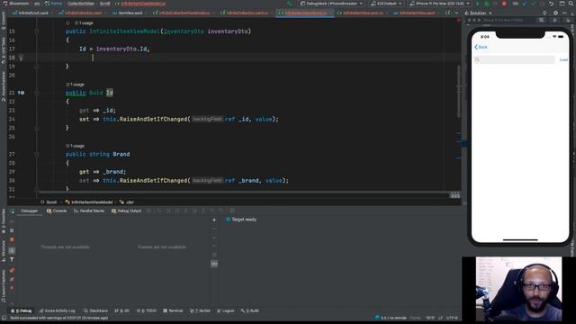This screenshot has width=576, height=324.
Task: Open the Build tool window
Action: coord(250,310)
